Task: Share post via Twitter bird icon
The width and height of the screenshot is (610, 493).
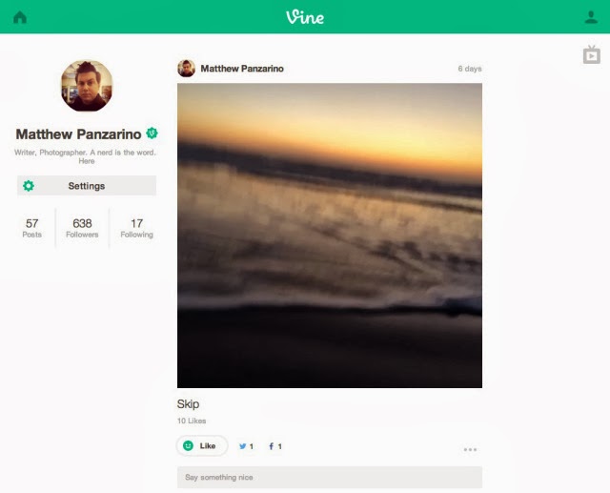Action: (242, 446)
